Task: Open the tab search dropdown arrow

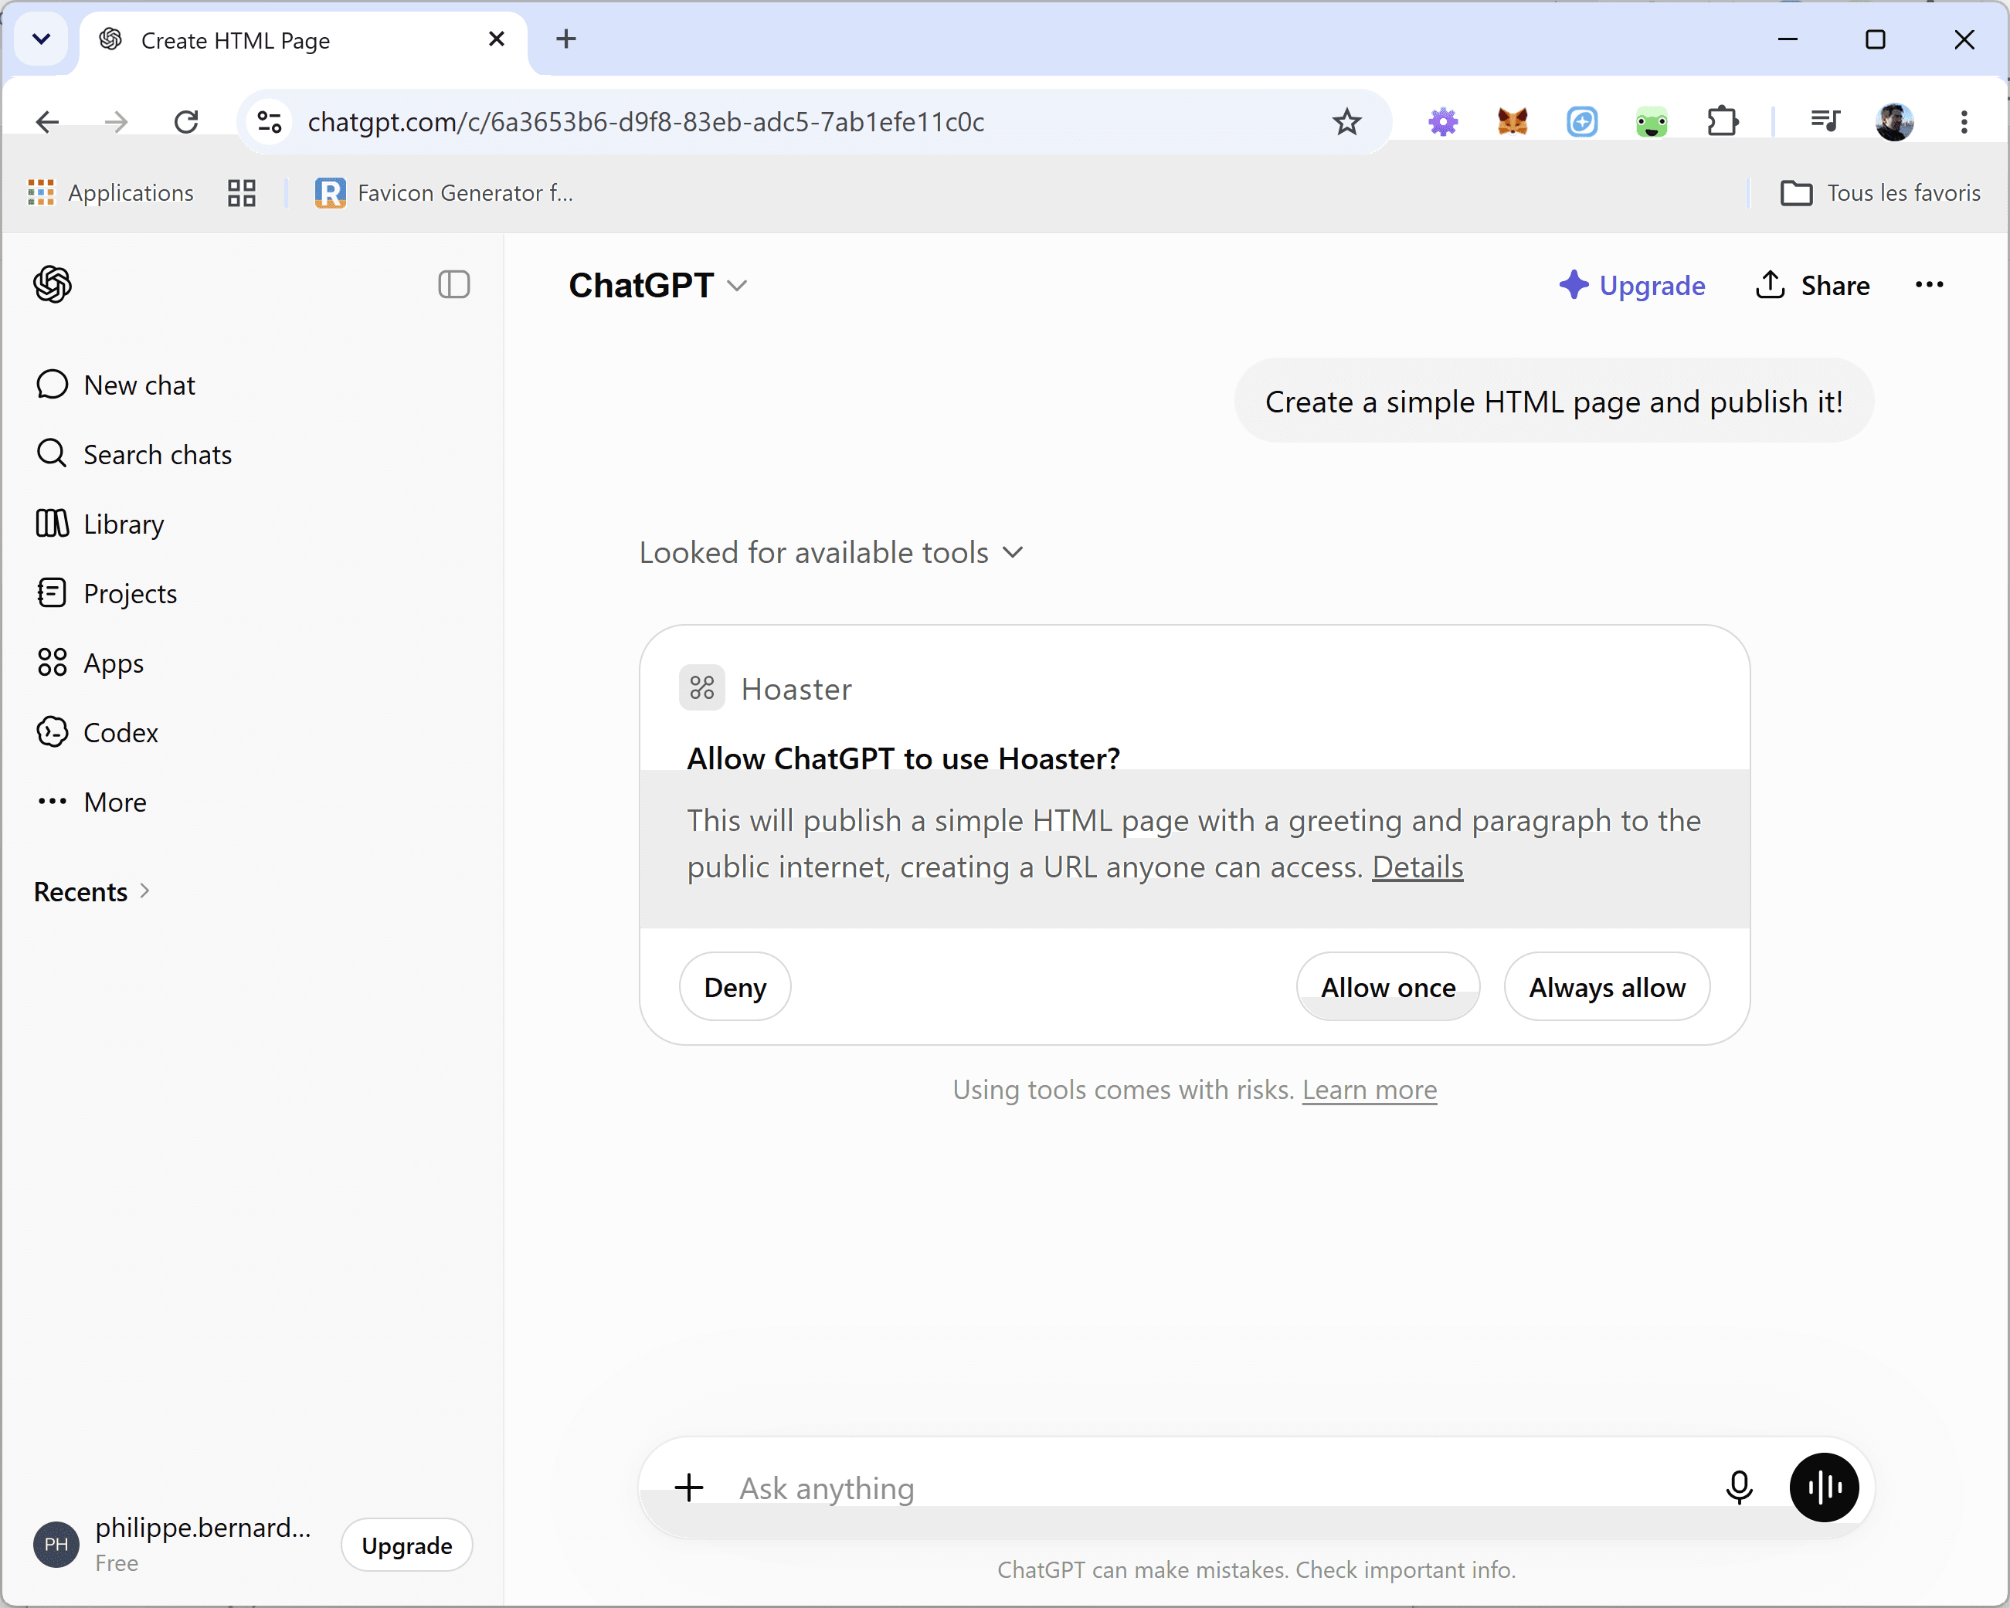Action: 41,39
